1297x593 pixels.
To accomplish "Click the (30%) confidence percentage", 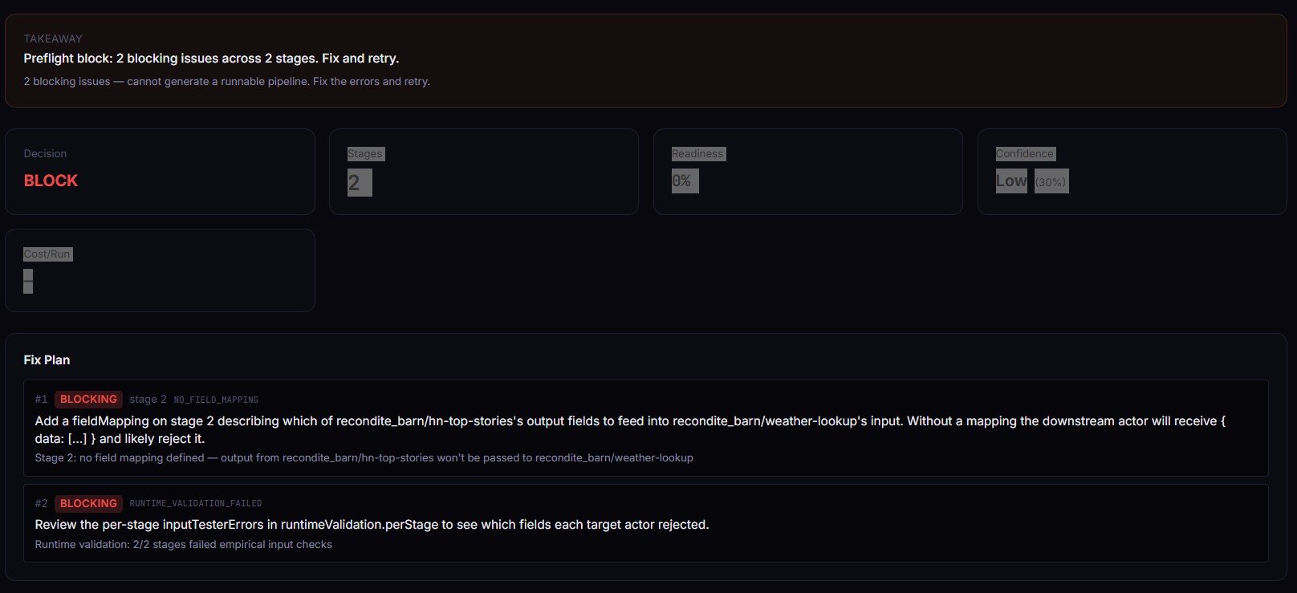I will [1051, 182].
